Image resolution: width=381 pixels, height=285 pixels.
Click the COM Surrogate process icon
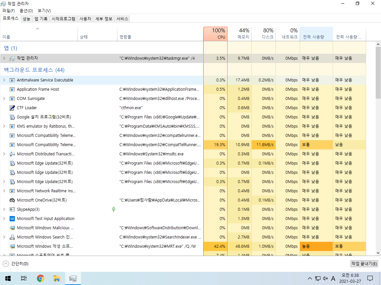point(12,99)
